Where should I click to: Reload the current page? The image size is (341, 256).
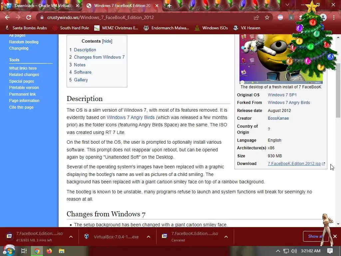coord(29,17)
